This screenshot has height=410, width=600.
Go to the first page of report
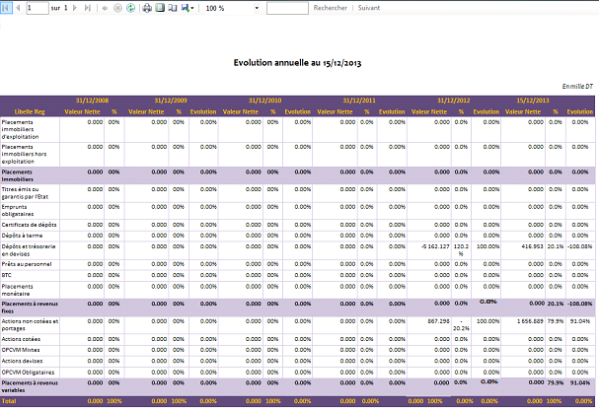click(x=7, y=8)
